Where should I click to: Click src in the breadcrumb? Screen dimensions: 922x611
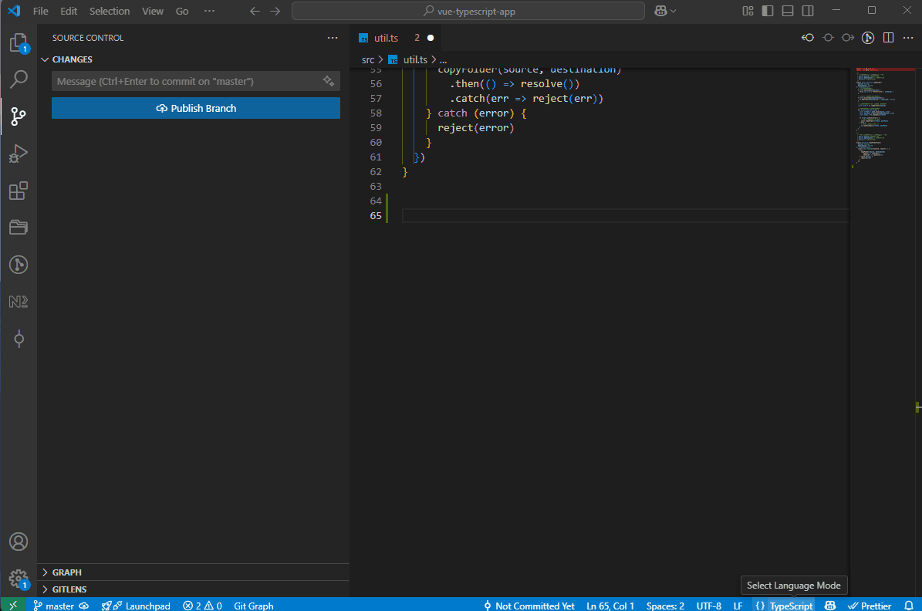(367, 59)
